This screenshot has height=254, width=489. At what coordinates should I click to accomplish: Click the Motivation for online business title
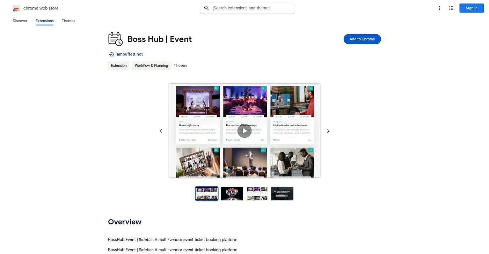pos(290,125)
